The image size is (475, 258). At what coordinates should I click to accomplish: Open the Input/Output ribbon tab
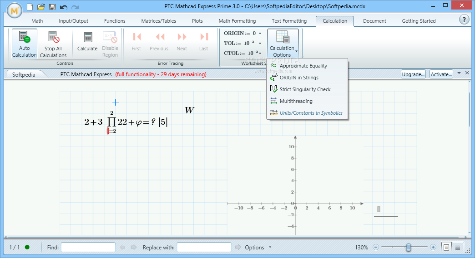(x=73, y=21)
